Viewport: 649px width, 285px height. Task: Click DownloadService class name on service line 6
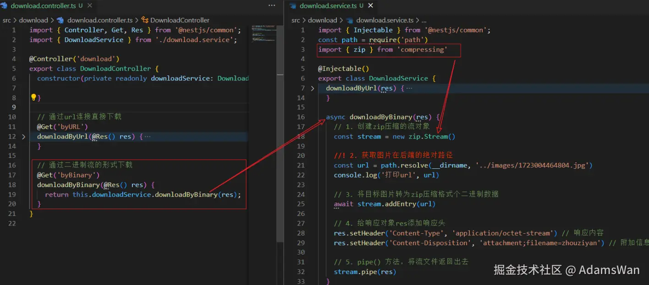398,78
